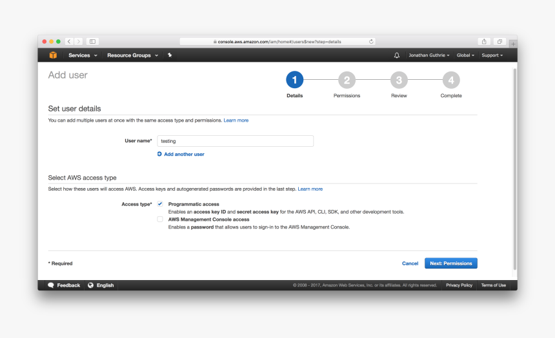The image size is (555, 338).
Task: Open Learn more link under access type
Action: 310,189
